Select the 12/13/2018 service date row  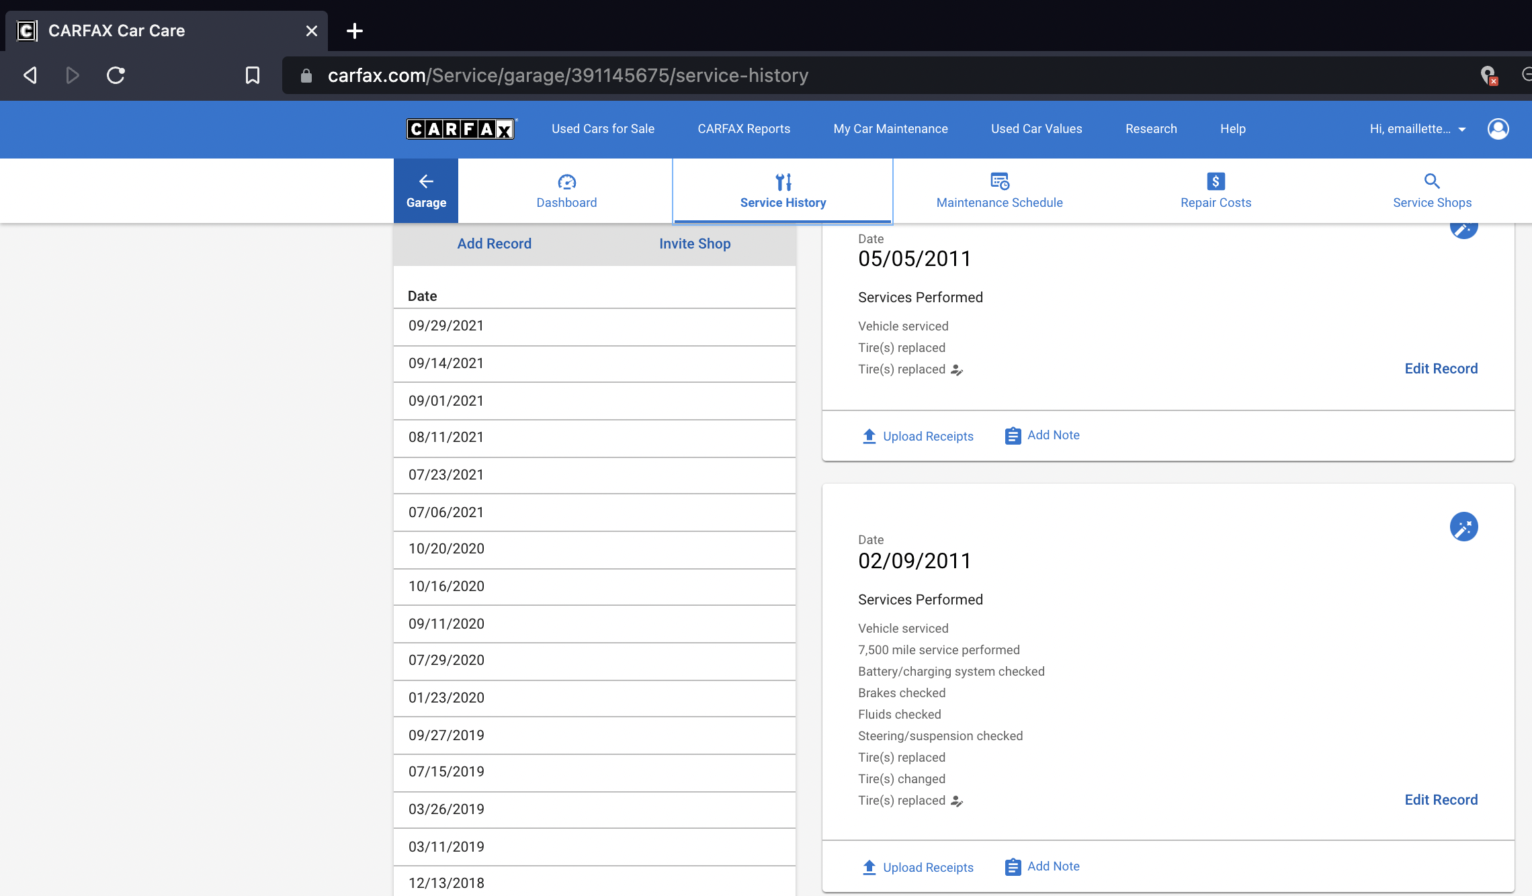pyautogui.click(x=595, y=882)
